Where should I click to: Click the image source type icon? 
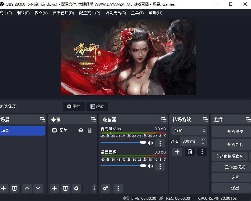pos(54,131)
